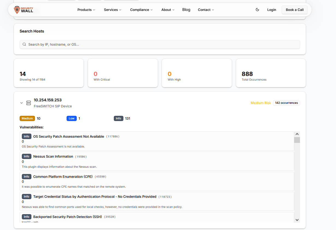
Task: Click the vulnerabilities list scrollbar down arrow
Action: click(297, 220)
